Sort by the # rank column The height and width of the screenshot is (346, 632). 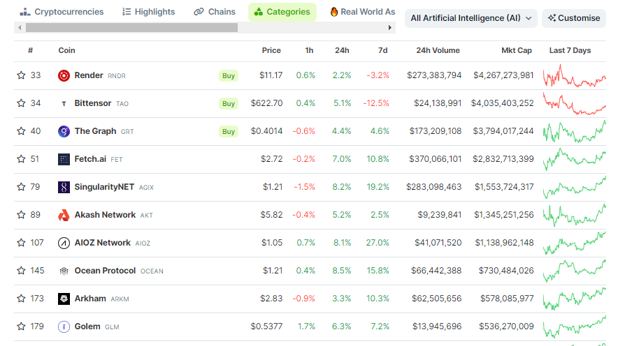click(x=30, y=50)
